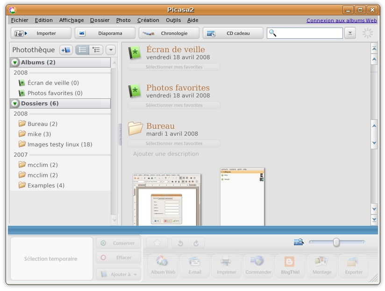The image size is (385, 291).
Task: Create a CD cadeau
Action: click(231, 33)
